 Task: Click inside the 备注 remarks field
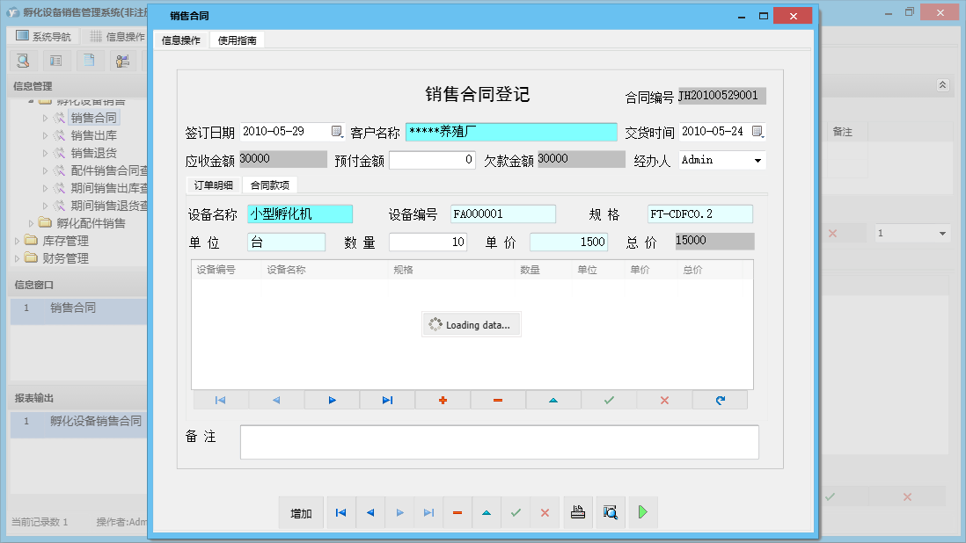tap(499, 441)
